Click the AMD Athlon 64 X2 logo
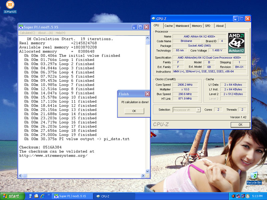The image size is (267, 200). pos(236,43)
